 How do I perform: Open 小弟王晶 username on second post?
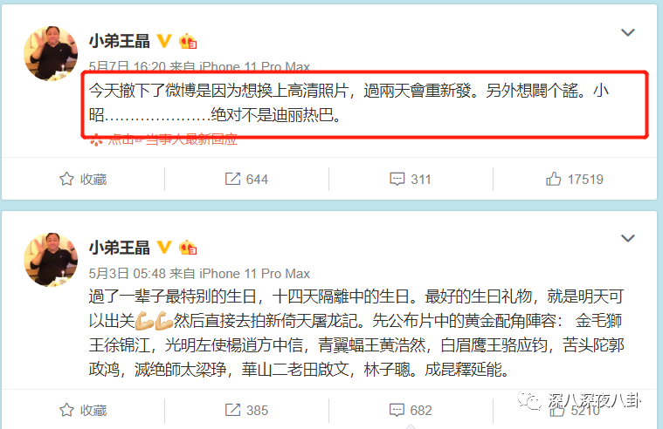pos(120,248)
